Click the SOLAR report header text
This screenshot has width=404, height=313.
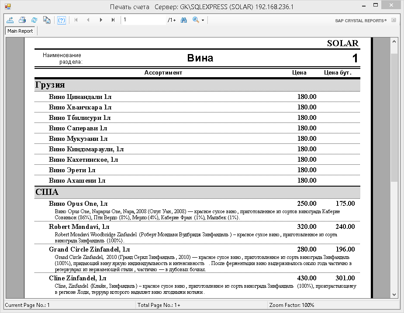(x=343, y=43)
